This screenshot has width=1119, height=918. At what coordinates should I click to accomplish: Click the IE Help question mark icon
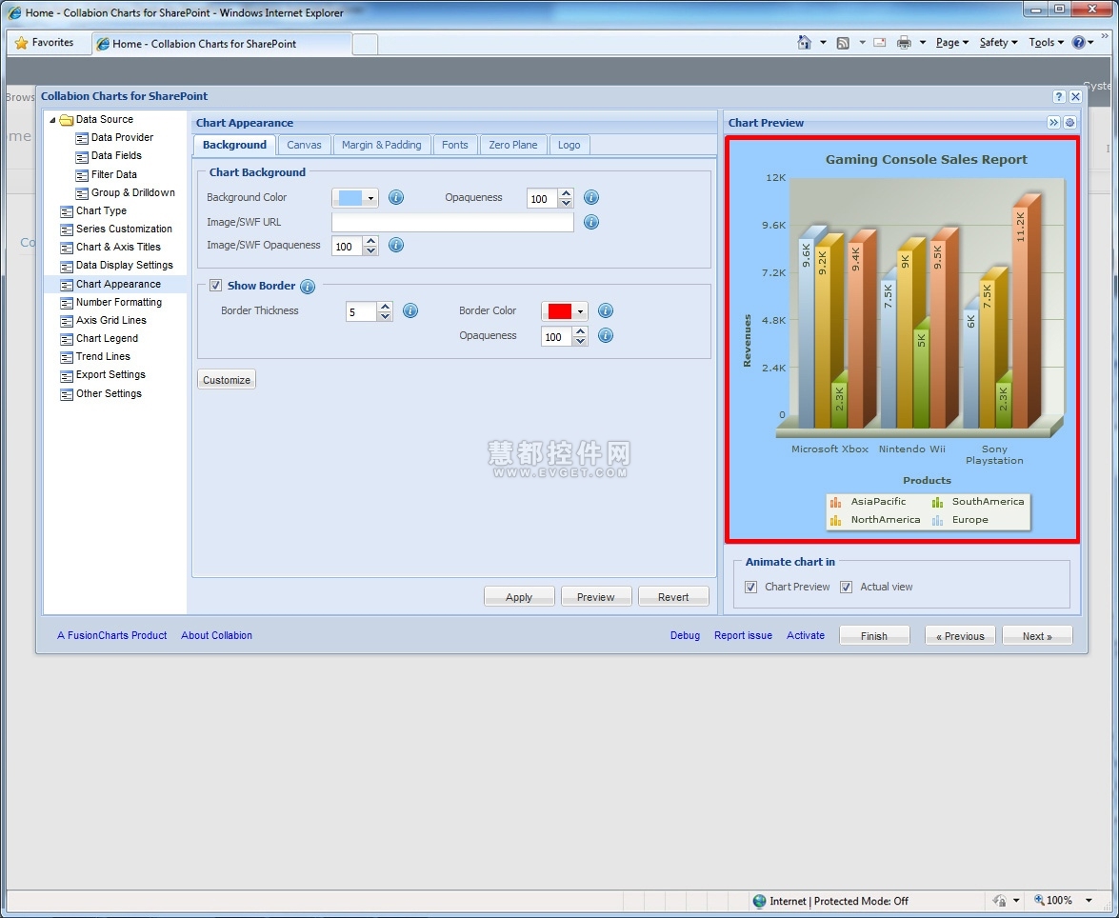pos(1078,43)
